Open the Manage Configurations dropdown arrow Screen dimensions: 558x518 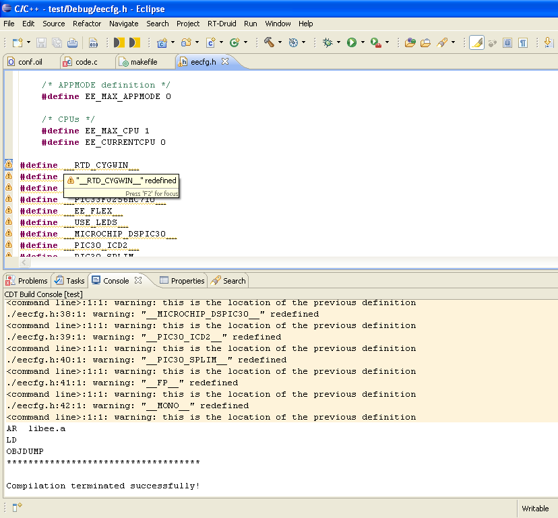[x=303, y=42]
